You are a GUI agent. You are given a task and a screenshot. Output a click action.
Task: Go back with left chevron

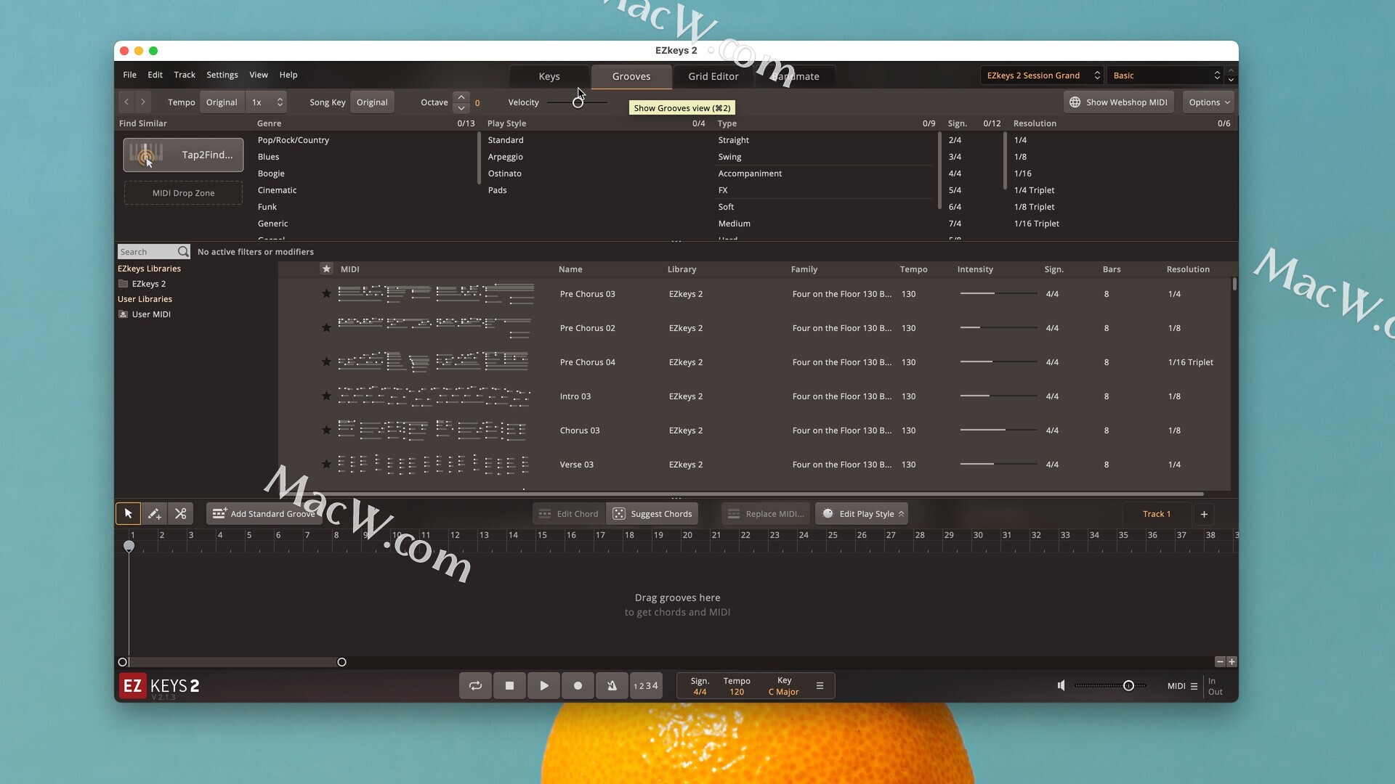pyautogui.click(x=126, y=102)
